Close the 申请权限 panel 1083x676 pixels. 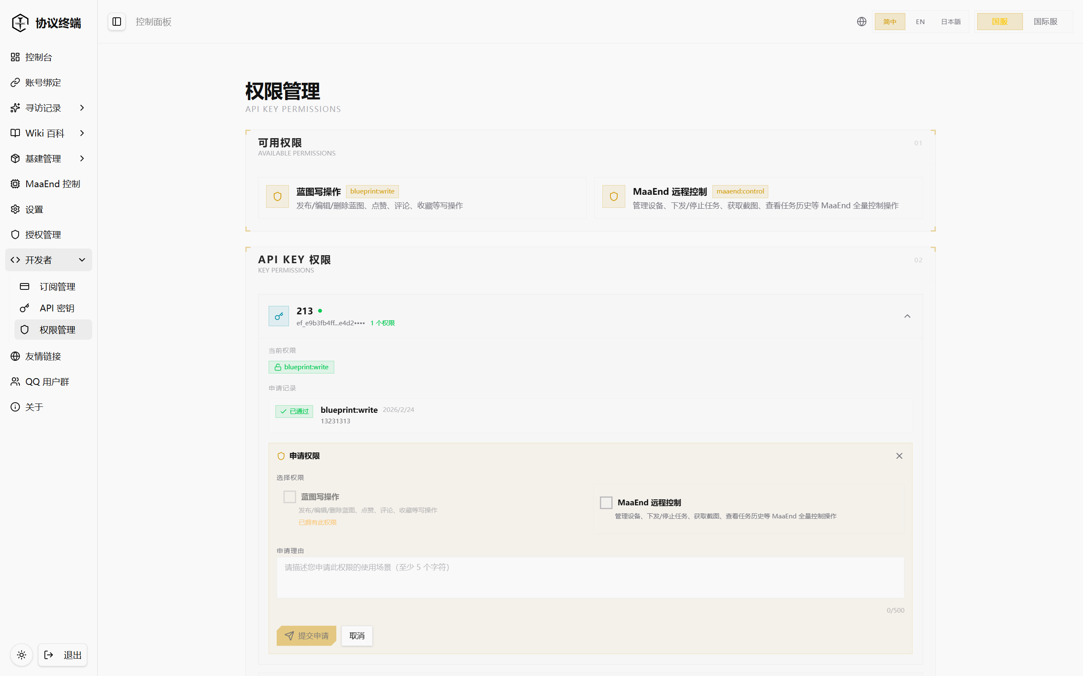(x=899, y=455)
